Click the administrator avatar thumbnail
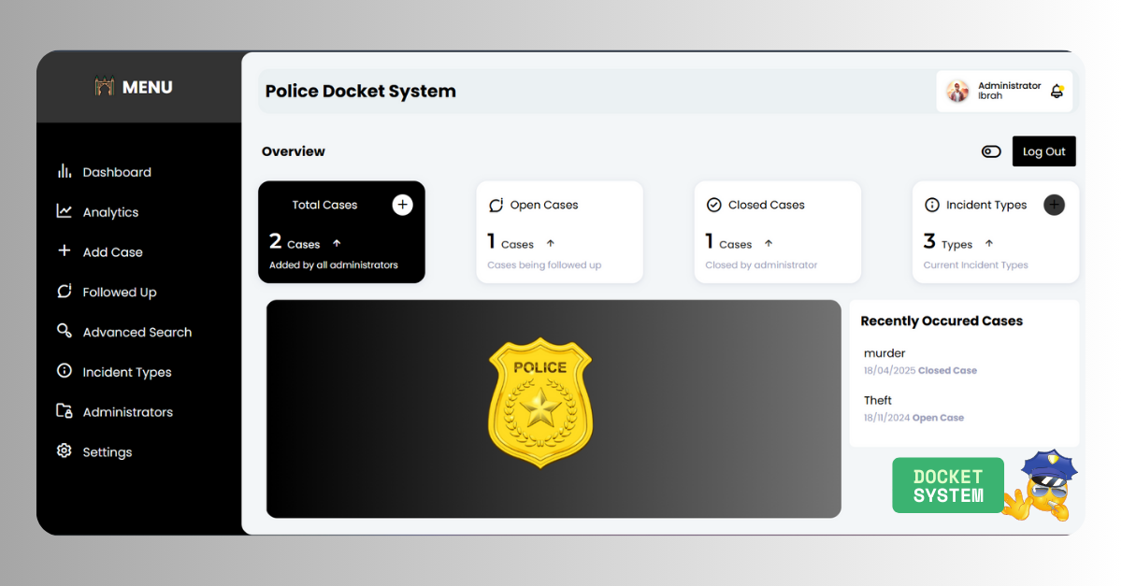This screenshot has height=586, width=1122. click(957, 91)
